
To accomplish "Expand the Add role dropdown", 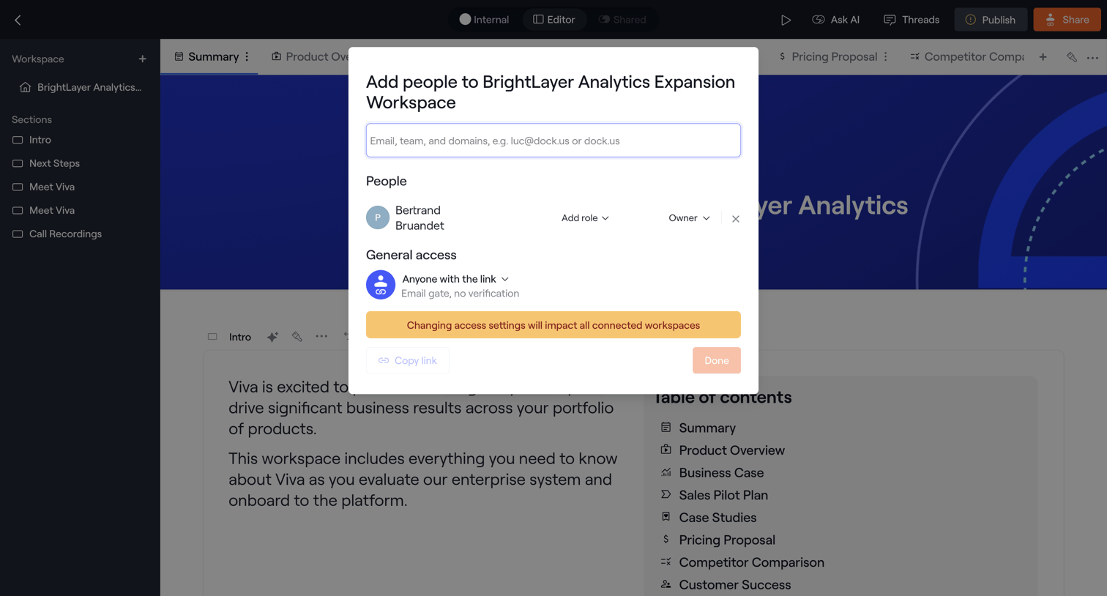I will (585, 218).
